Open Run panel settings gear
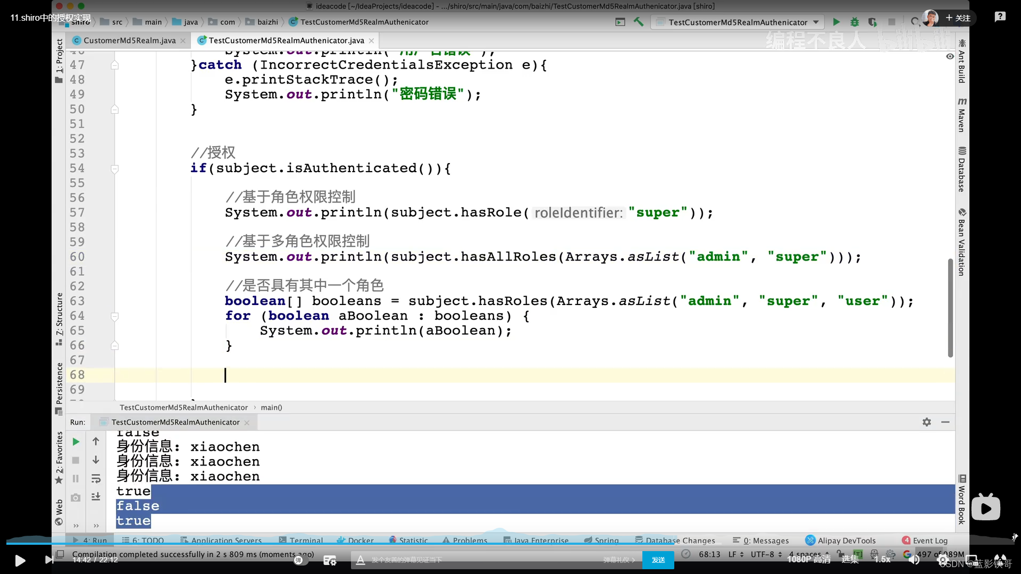This screenshot has height=574, width=1021. (x=927, y=422)
